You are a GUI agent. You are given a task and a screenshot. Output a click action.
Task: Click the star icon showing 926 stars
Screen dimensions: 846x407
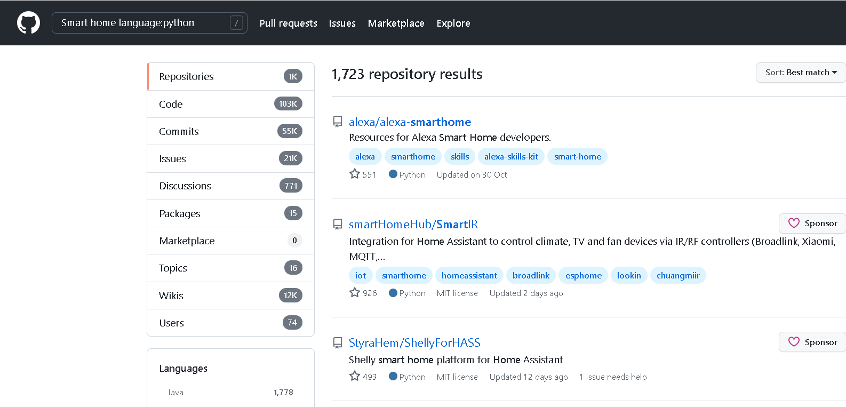(x=355, y=292)
